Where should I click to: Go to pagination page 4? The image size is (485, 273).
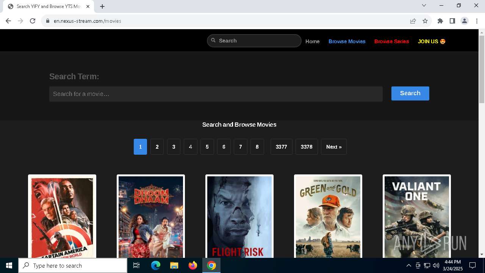coord(190,147)
